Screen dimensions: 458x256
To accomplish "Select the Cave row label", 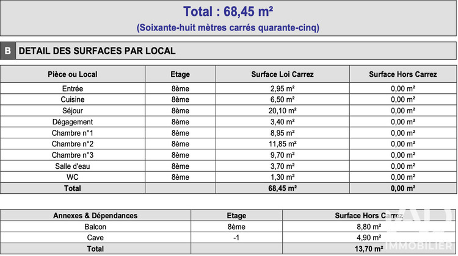I will coord(95,238).
